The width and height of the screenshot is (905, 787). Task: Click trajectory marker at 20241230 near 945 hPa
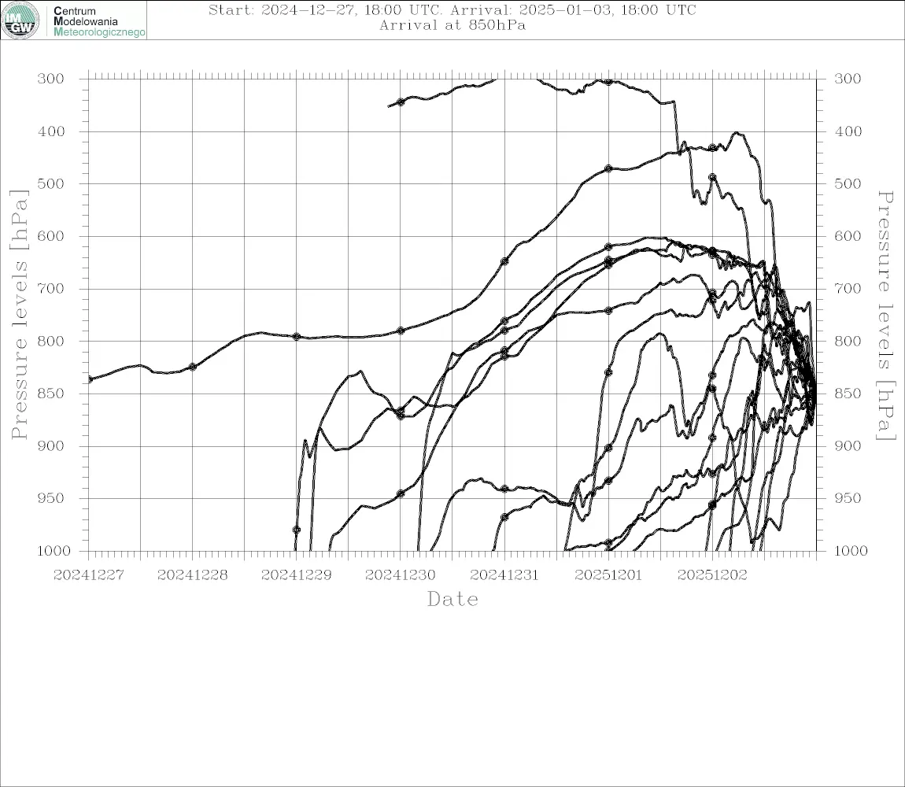pos(401,493)
